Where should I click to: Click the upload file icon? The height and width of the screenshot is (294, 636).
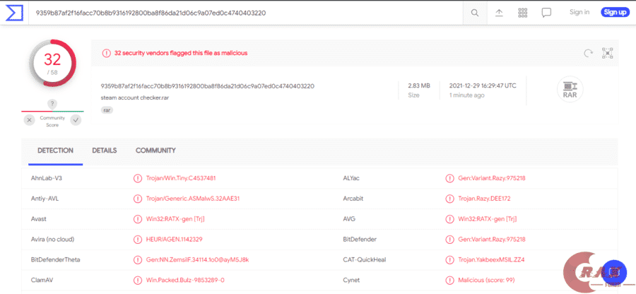tap(499, 12)
